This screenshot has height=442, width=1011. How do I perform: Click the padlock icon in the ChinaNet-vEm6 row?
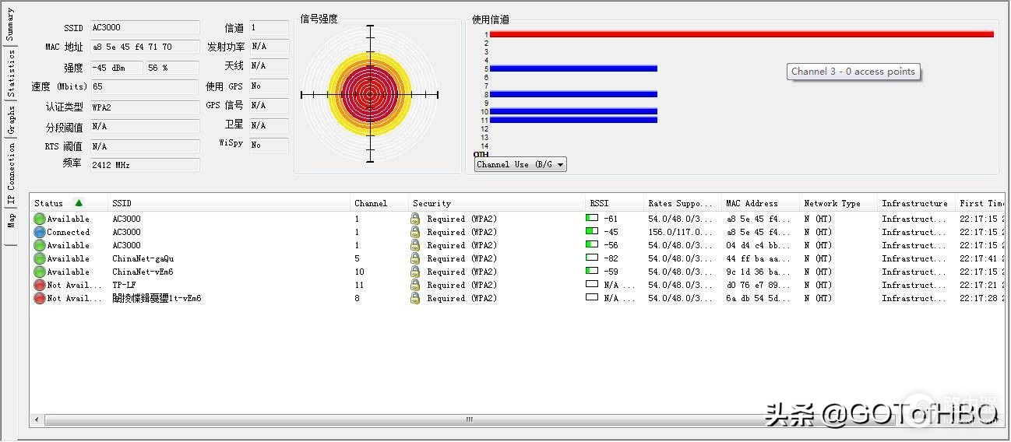point(415,272)
